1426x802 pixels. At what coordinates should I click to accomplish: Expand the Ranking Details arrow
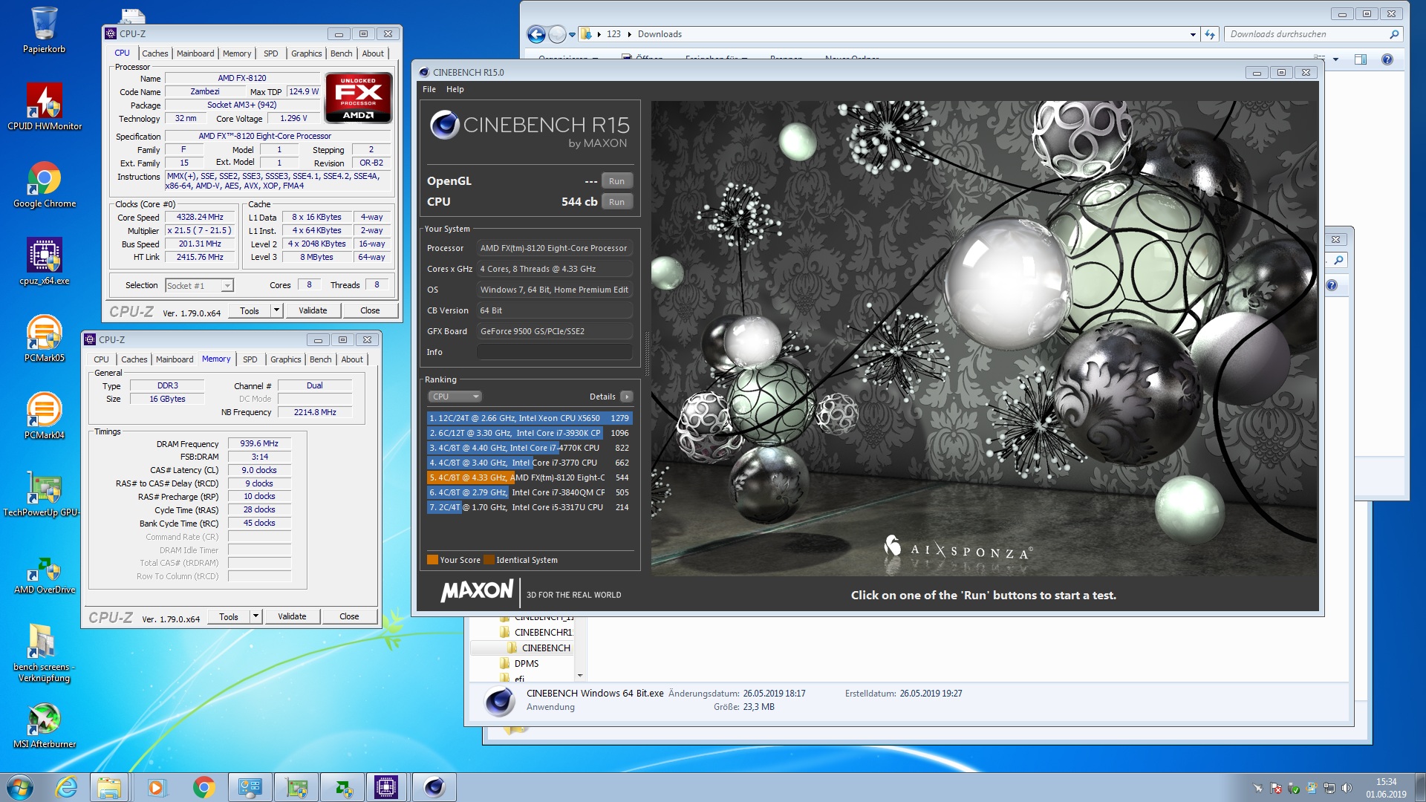(626, 397)
